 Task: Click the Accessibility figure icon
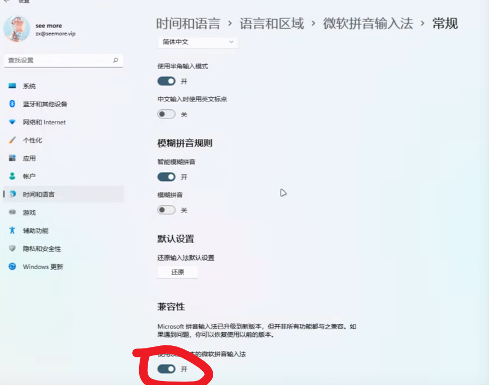pyautogui.click(x=12, y=230)
